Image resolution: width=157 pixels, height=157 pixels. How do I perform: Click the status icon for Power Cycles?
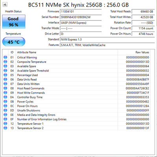(6, 102)
